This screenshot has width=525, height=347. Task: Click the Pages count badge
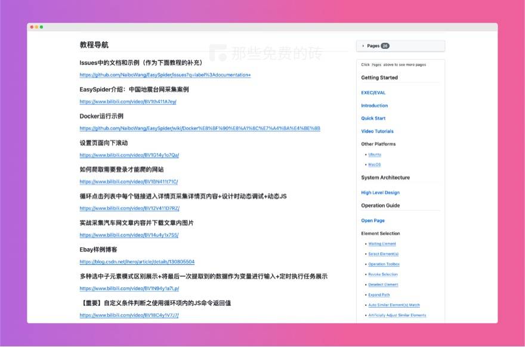[x=385, y=46]
